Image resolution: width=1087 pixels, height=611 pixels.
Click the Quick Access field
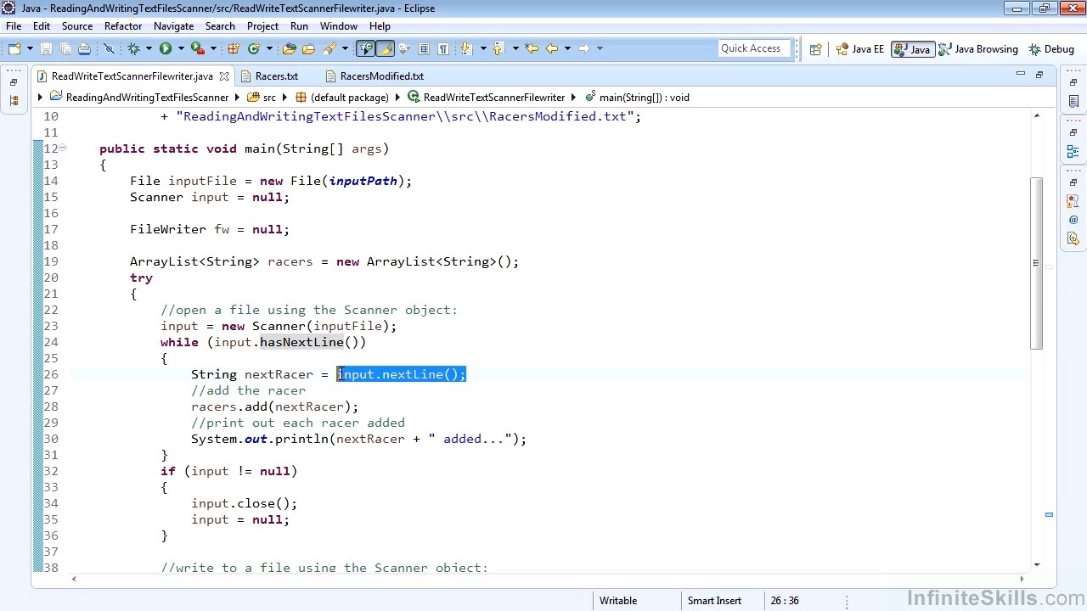point(754,48)
